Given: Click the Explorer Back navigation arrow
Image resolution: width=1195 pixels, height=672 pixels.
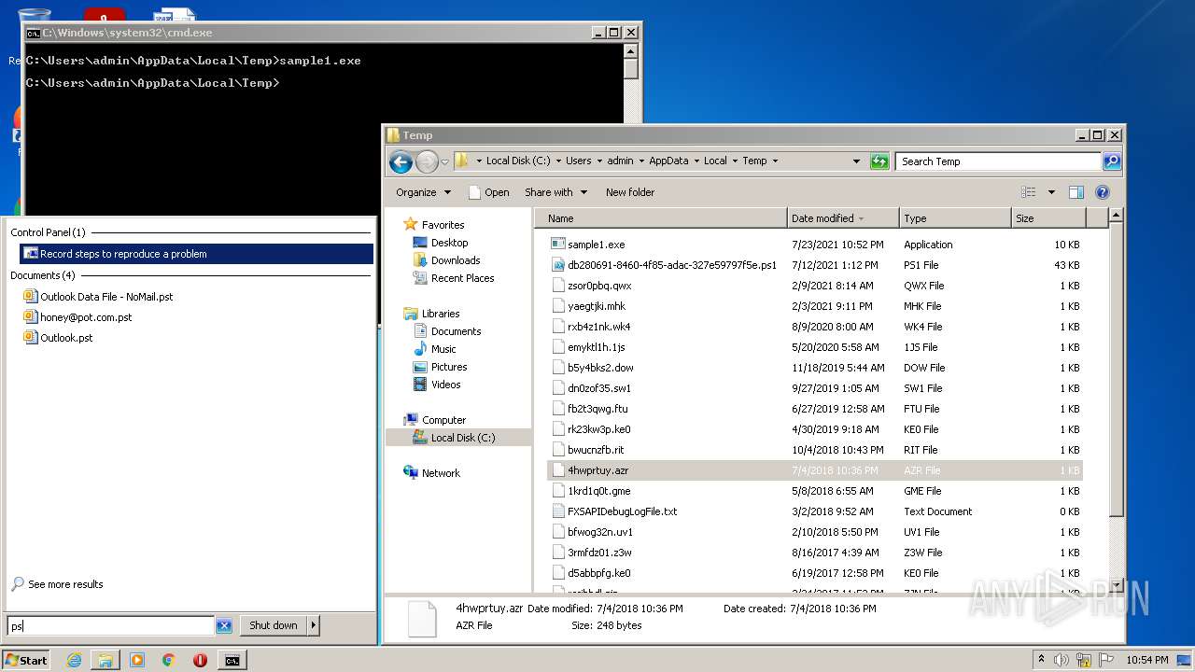Looking at the screenshot, I should (401, 161).
